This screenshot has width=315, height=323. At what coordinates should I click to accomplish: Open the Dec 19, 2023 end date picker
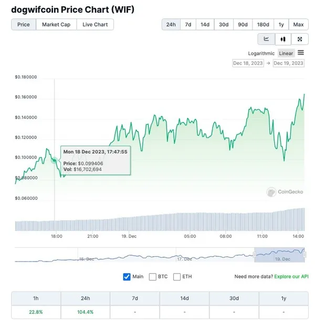(x=288, y=63)
